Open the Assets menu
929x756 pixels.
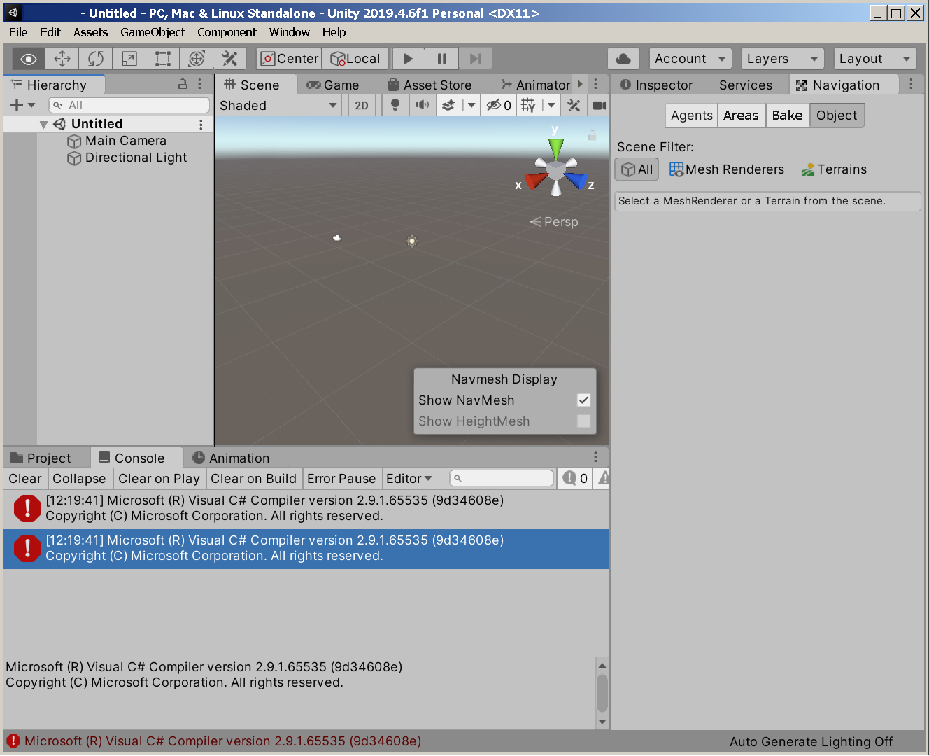click(91, 32)
